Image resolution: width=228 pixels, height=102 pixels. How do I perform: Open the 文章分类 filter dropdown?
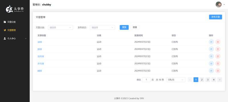pos(60,27)
